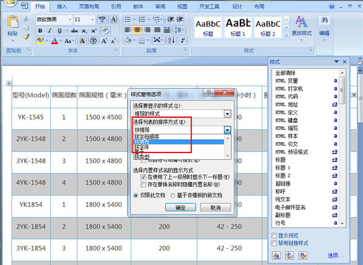The width and height of the screenshot is (363, 265).
Task: Click the numbered list icon
Action: 142,19
